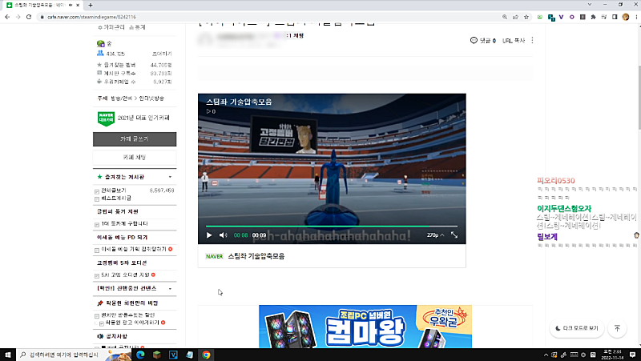
Task: Open the post's three-dot more options menu
Action: coord(532,40)
